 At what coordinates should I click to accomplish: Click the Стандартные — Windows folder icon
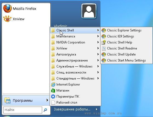(x=53, y=78)
